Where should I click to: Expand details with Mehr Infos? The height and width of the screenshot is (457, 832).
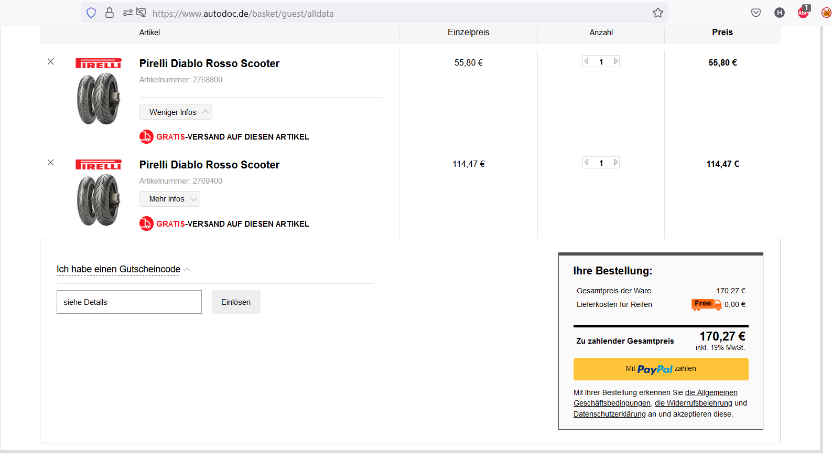[x=169, y=199]
